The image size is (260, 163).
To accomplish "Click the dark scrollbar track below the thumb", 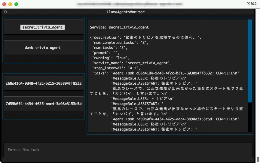I will click(250, 117).
